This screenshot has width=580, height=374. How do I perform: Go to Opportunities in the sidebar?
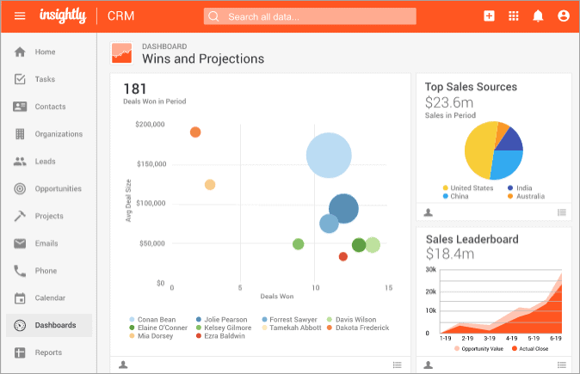click(x=58, y=189)
